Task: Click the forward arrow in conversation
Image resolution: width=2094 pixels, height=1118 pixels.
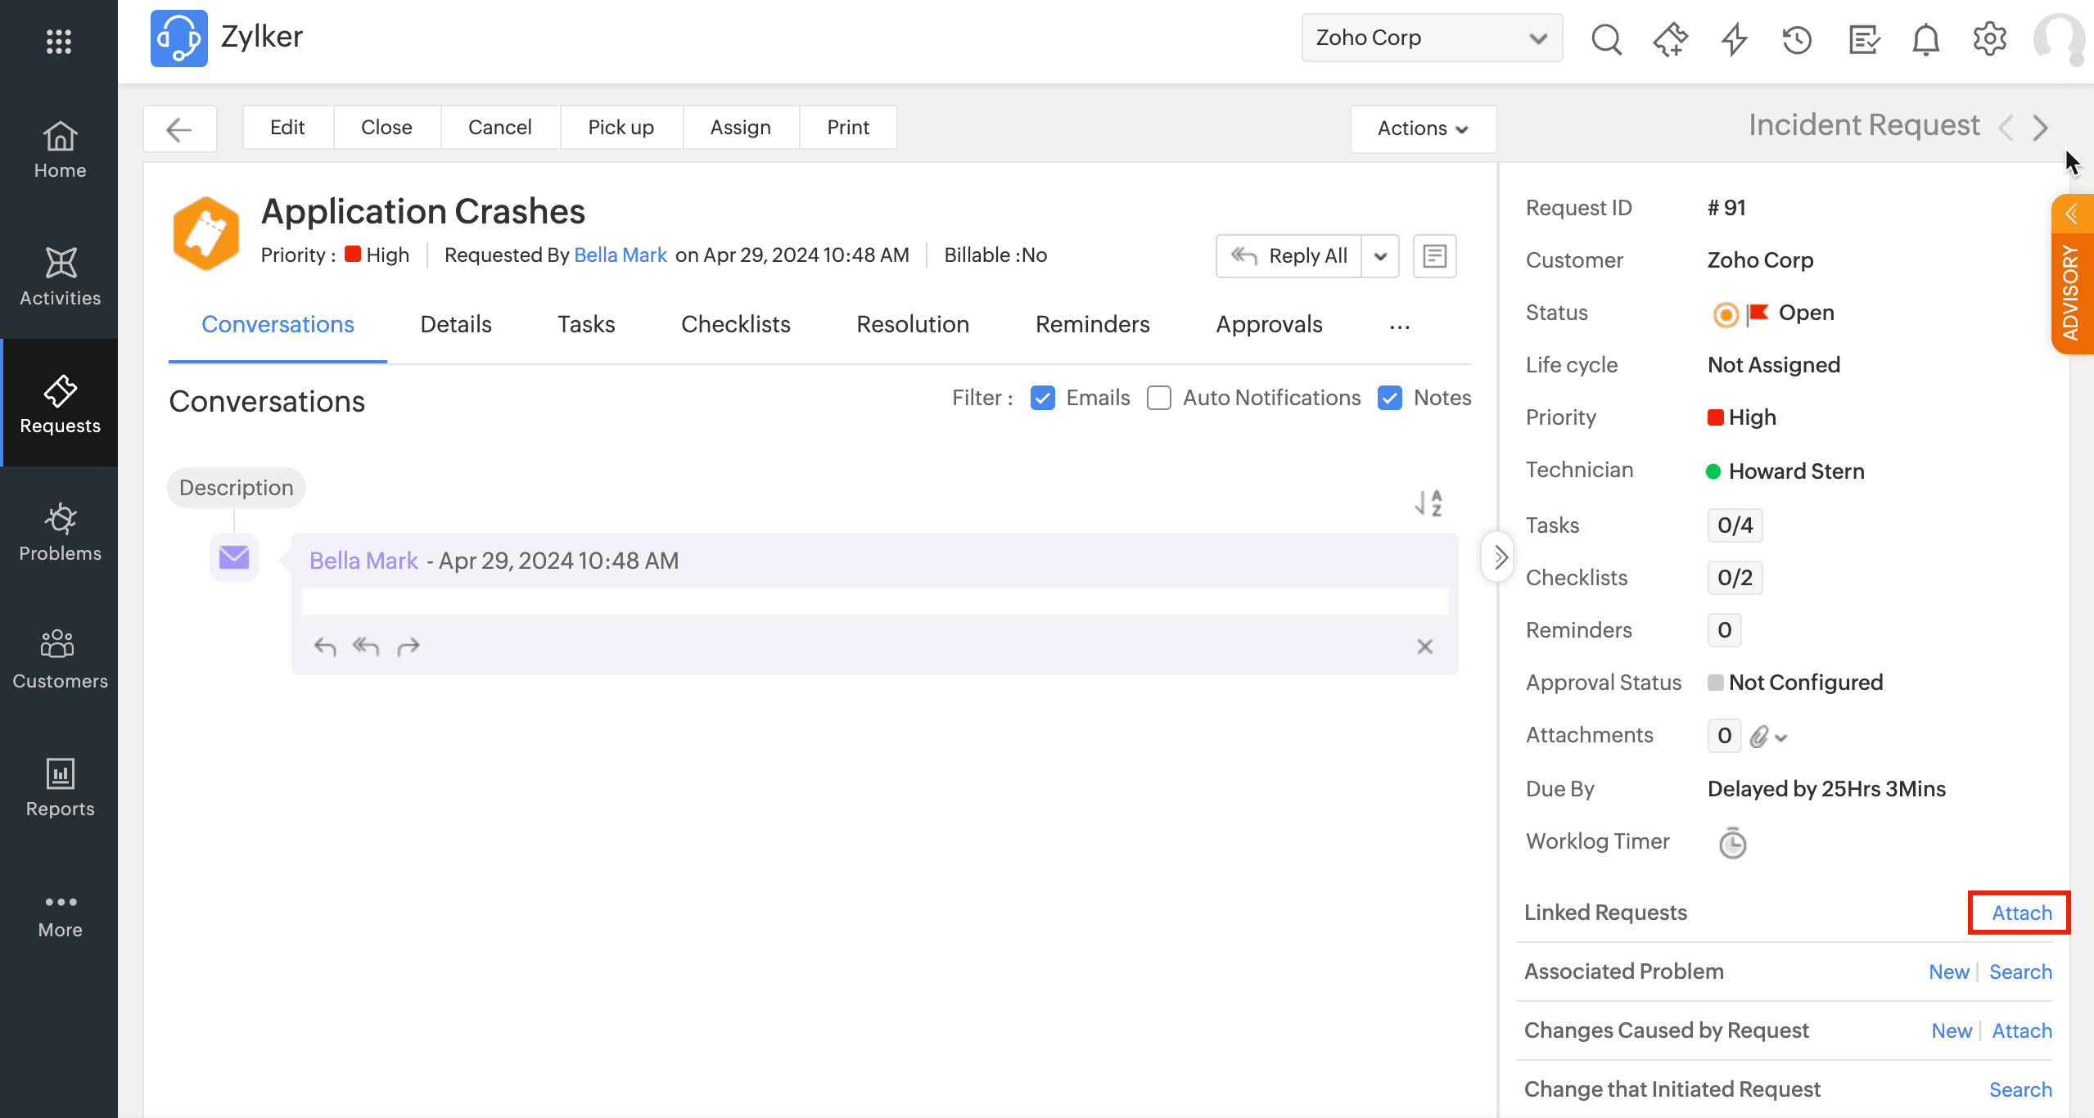Action: (x=408, y=647)
